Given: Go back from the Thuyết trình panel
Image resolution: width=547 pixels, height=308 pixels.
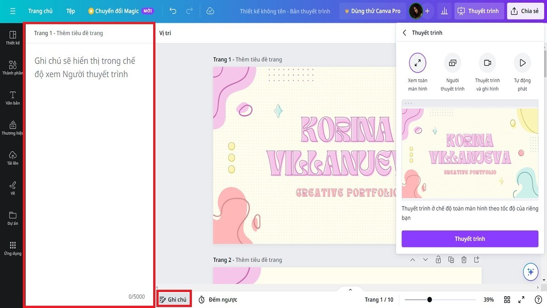Looking at the screenshot, I should (x=406, y=32).
